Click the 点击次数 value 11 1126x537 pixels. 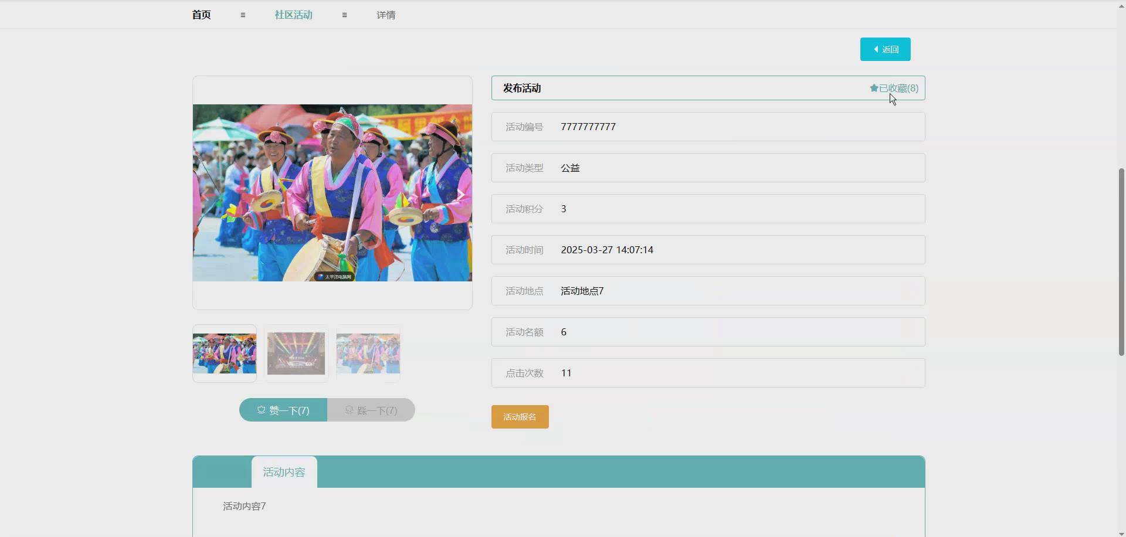click(566, 373)
